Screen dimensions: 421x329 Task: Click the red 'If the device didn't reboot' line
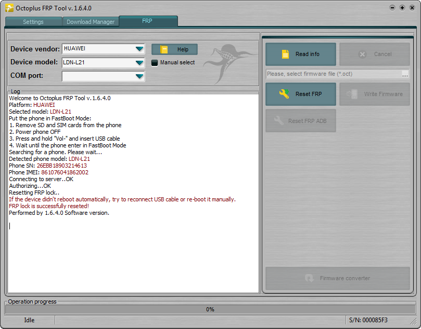[122, 199]
